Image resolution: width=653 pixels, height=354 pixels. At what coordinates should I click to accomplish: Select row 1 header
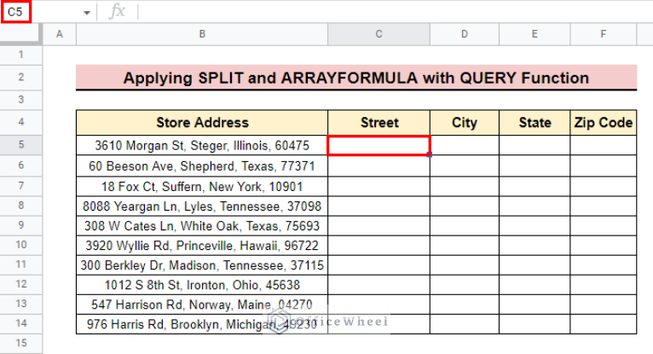pos(20,55)
